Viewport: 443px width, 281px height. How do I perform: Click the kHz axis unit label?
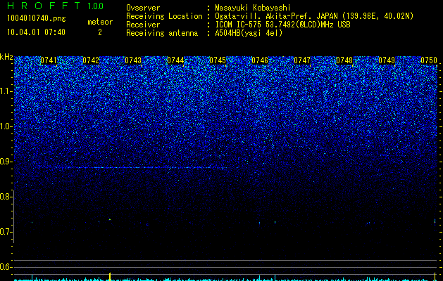coord(6,57)
